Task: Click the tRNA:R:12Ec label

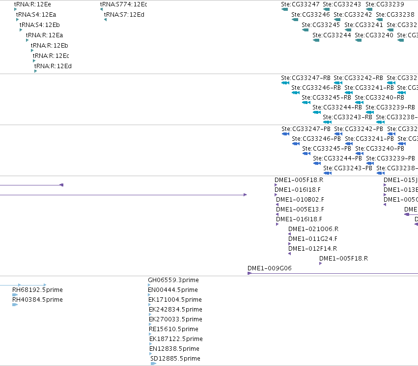Action: (x=51, y=56)
